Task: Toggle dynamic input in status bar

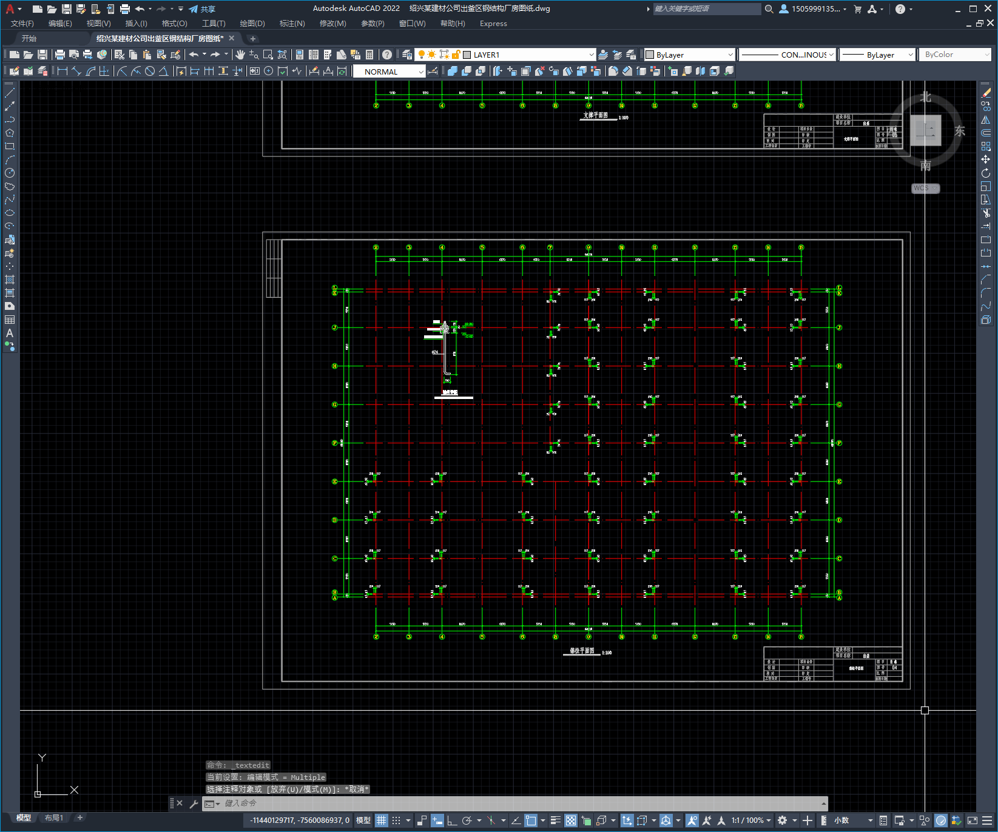Action: pos(437,820)
